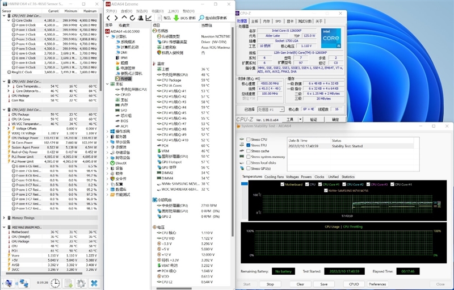Open stability test Preferences
This screenshot has height=290, width=454.
coord(377,284)
